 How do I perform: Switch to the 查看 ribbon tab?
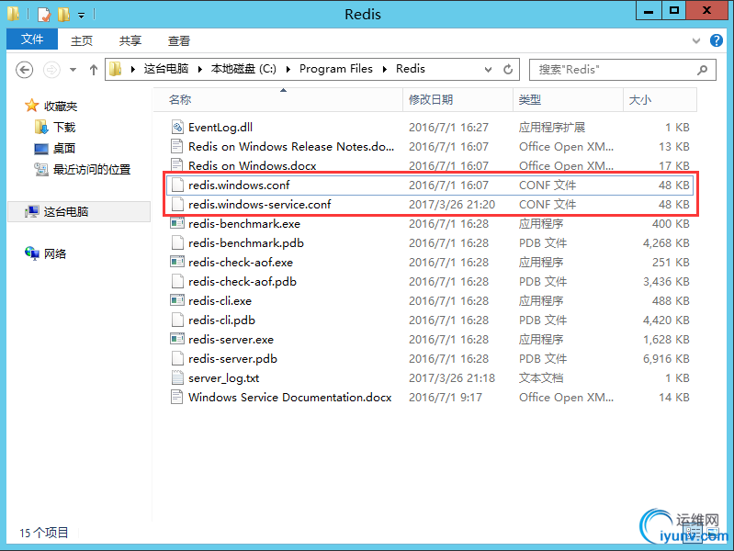tap(179, 40)
